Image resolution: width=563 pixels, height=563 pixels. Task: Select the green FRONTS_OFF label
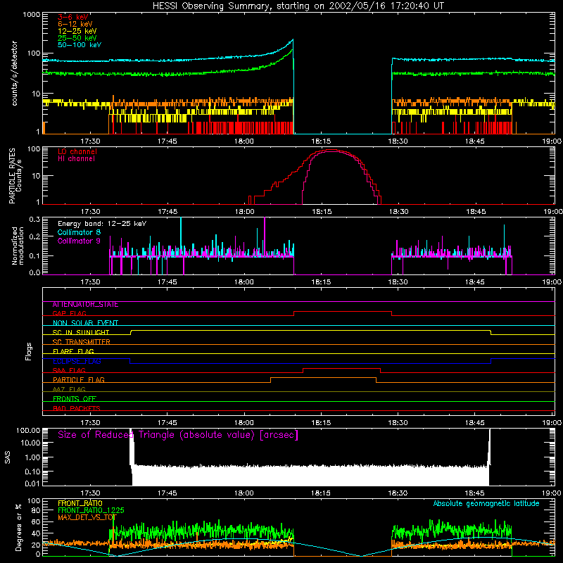(x=75, y=399)
